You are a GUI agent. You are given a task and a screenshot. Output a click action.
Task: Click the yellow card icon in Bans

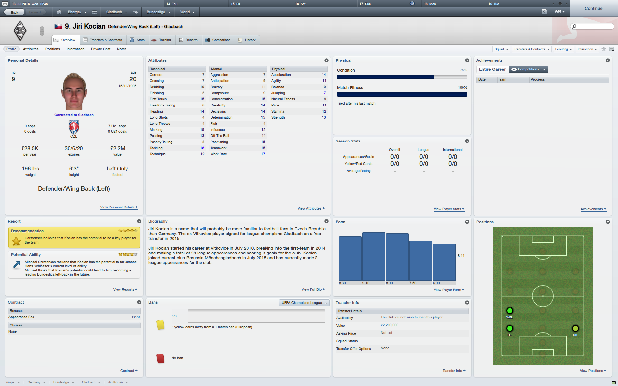[x=160, y=325]
